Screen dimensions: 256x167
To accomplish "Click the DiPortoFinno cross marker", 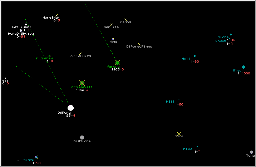I will 139,44.
